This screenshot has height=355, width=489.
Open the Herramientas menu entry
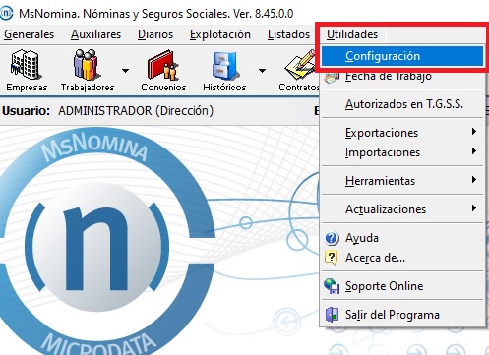point(402,181)
